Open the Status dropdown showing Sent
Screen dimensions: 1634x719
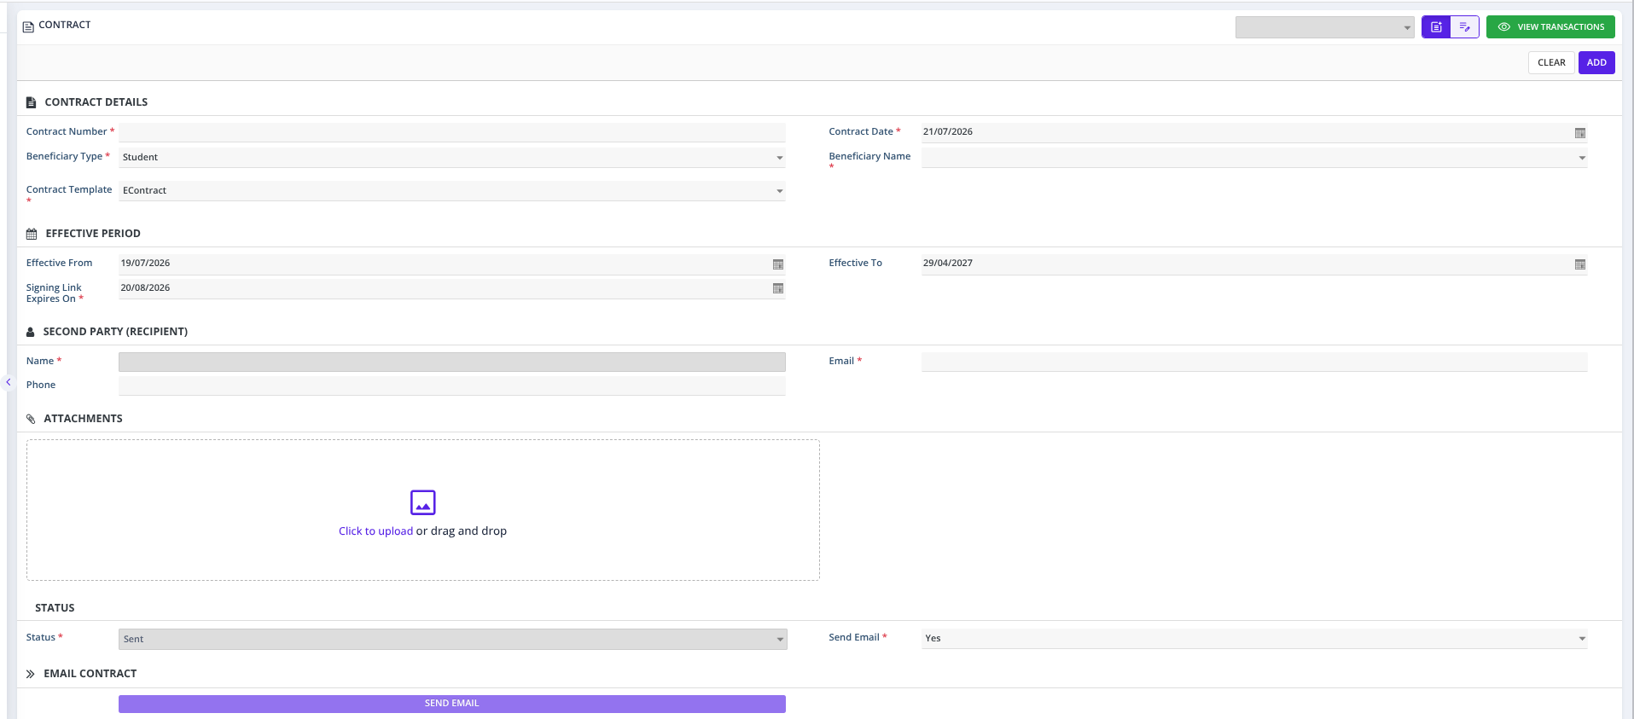tap(452, 639)
